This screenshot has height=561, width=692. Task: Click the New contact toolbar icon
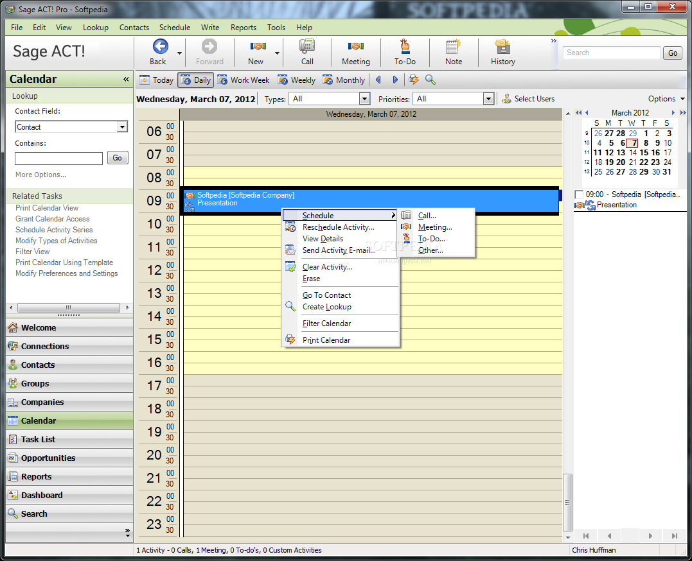pyautogui.click(x=258, y=46)
